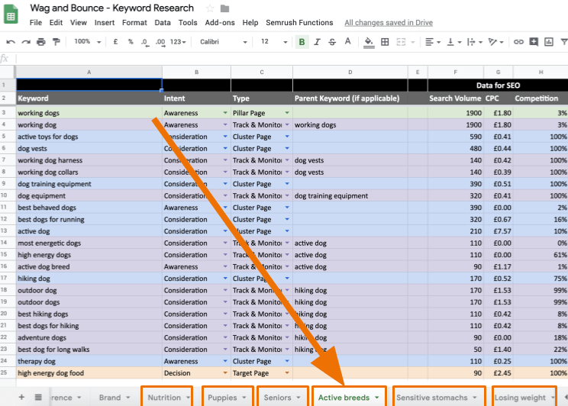Open the text color picker
This screenshot has width=568, height=406.
348,42
